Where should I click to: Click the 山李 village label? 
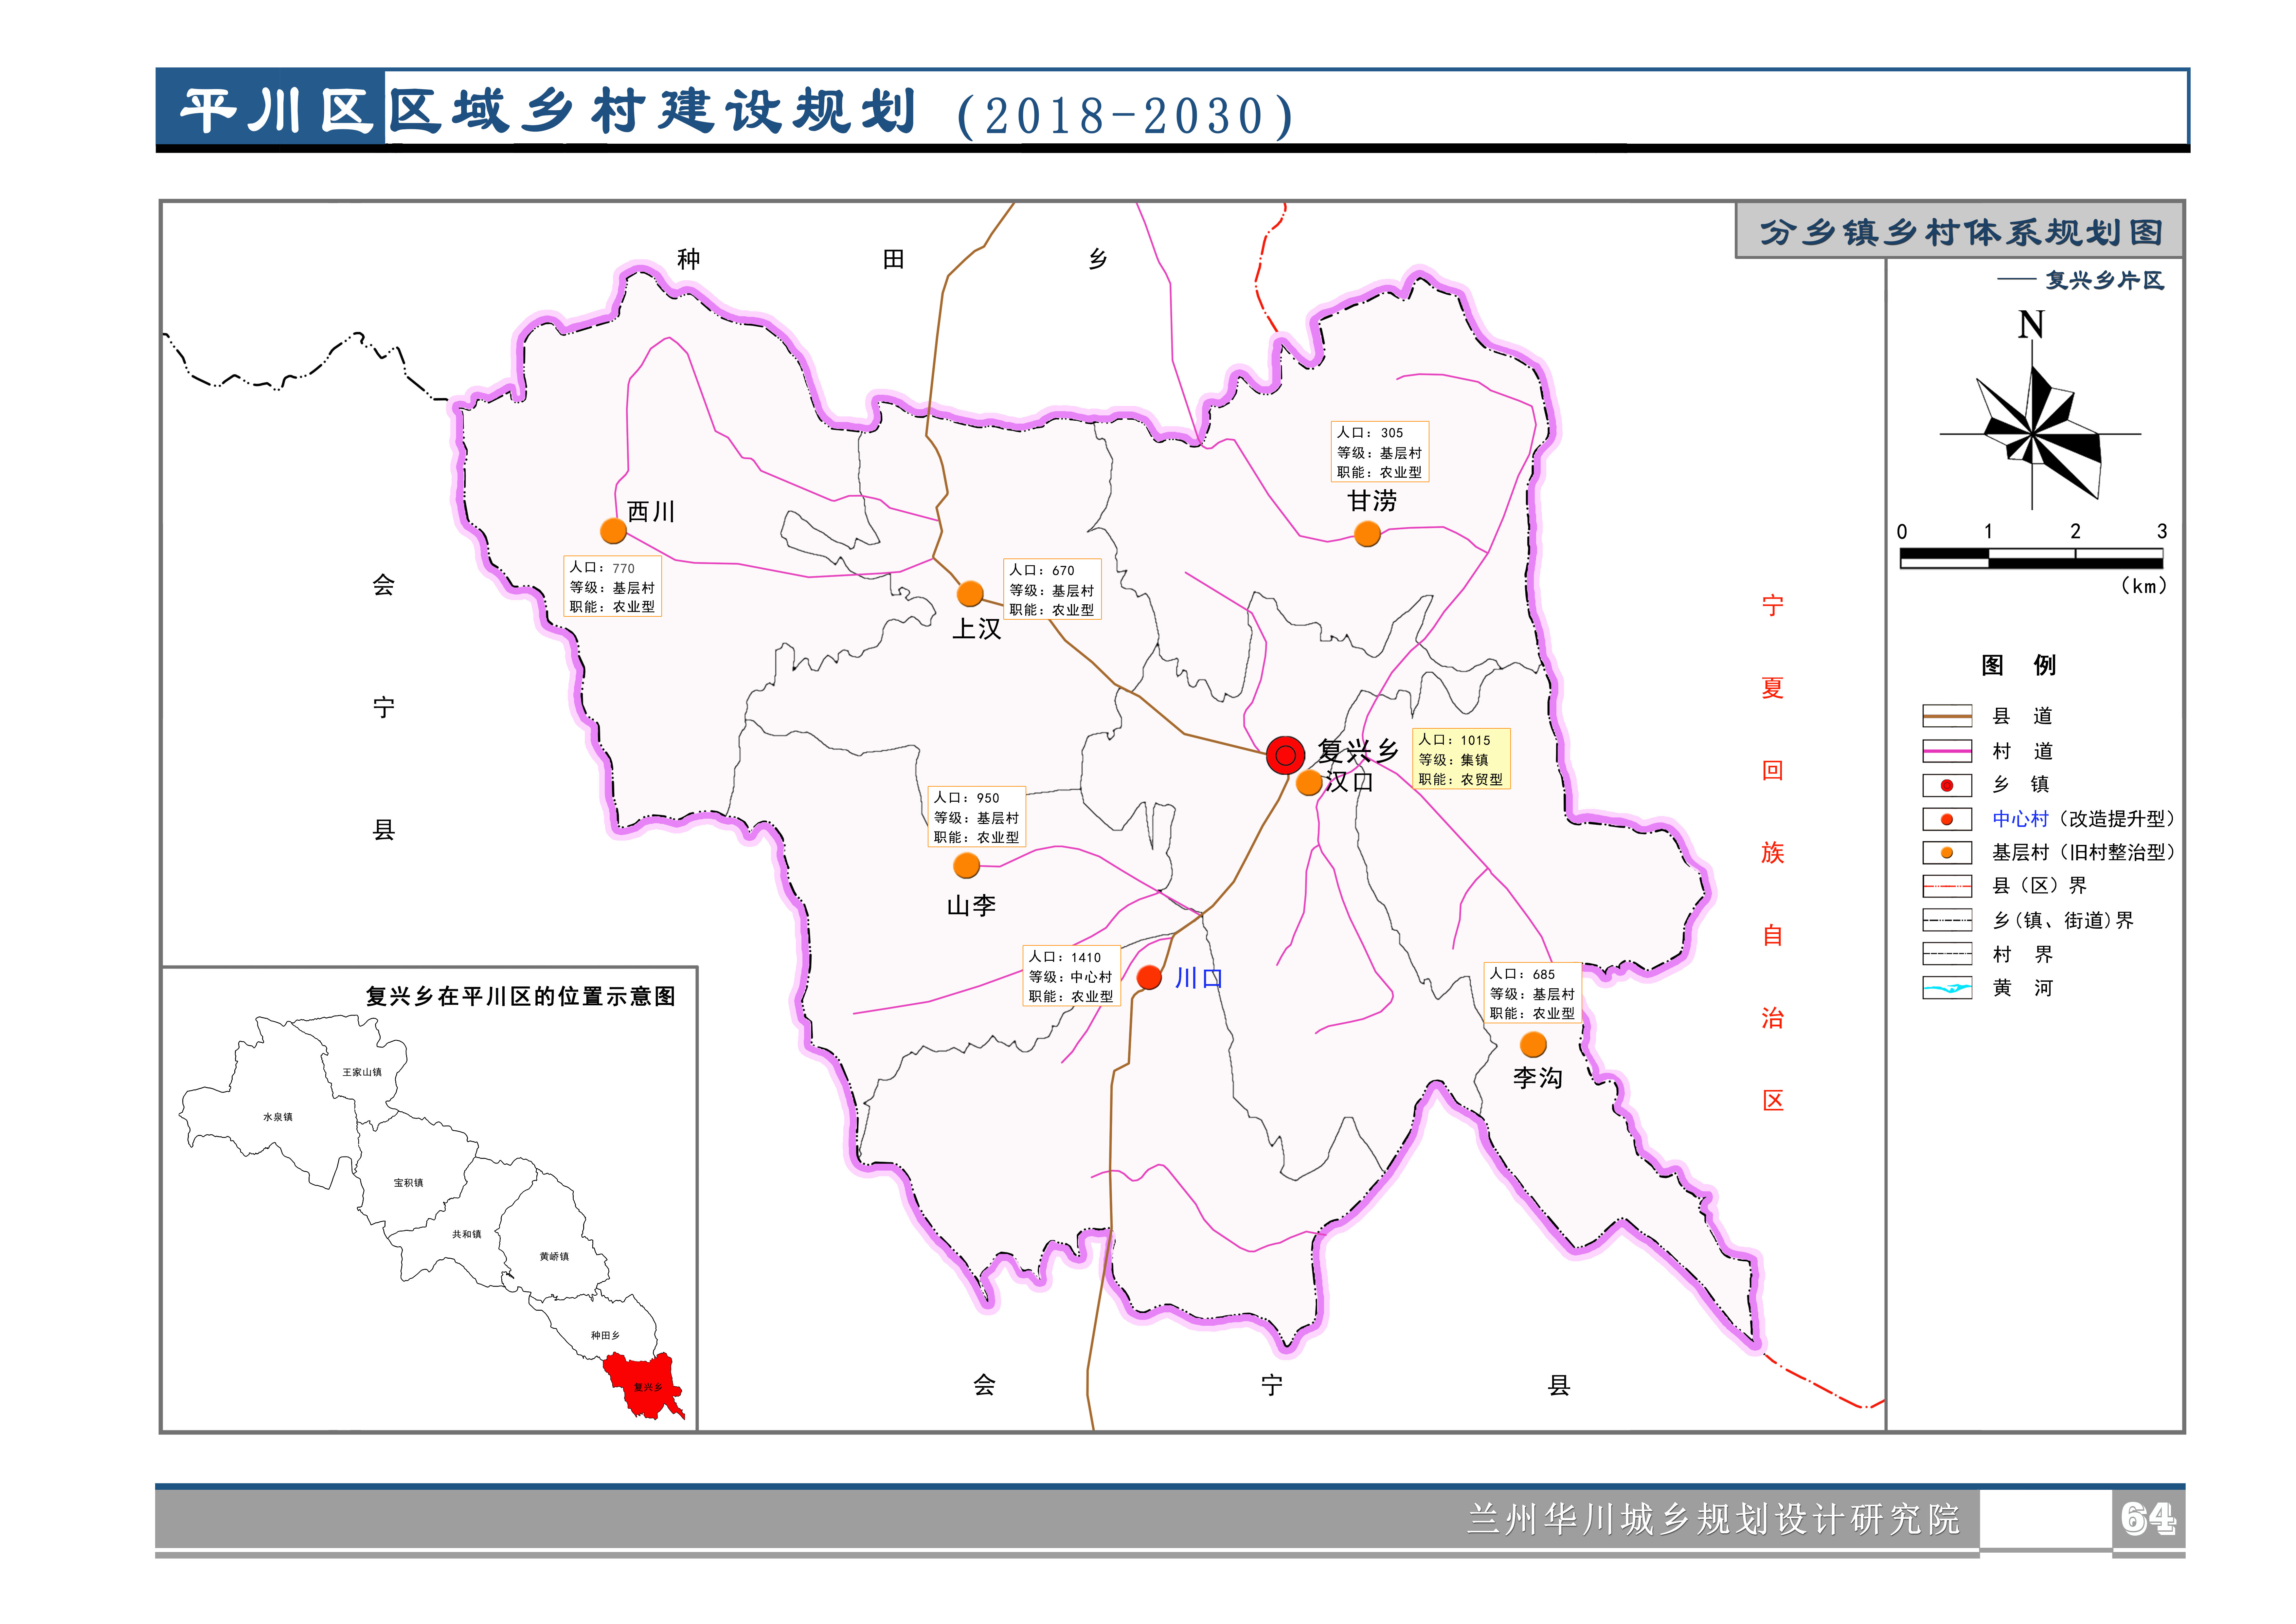971,905
